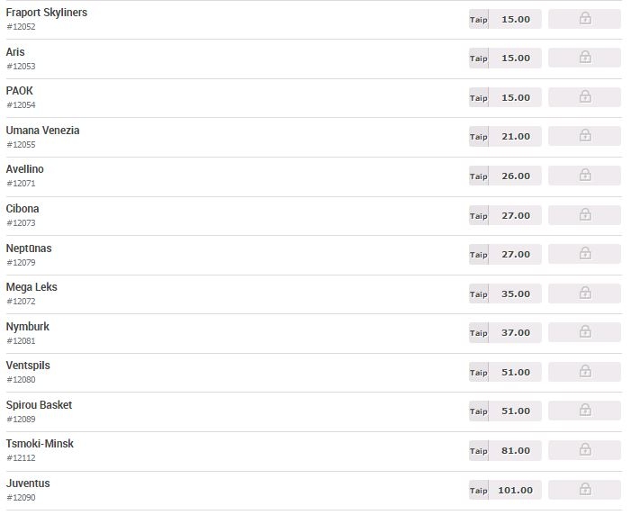This screenshot has height=515, width=631.
Task: Click lock icon beside Aris odds
Action: pos(585,58)
